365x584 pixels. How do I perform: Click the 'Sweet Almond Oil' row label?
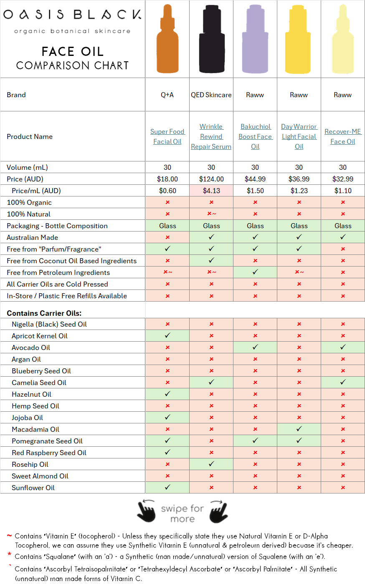click(40, 476)
